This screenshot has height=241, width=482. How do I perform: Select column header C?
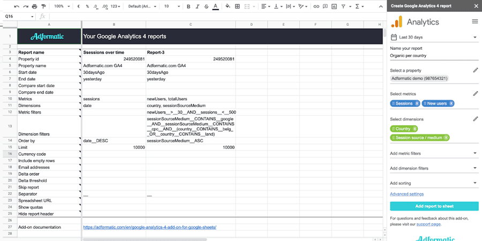click(x=191, y=24)
